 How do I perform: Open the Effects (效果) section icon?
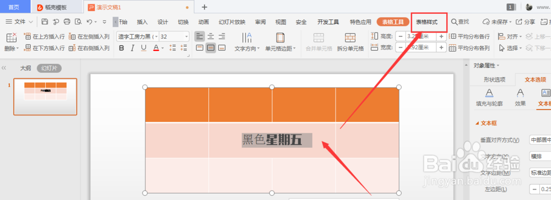coord(520,98)
